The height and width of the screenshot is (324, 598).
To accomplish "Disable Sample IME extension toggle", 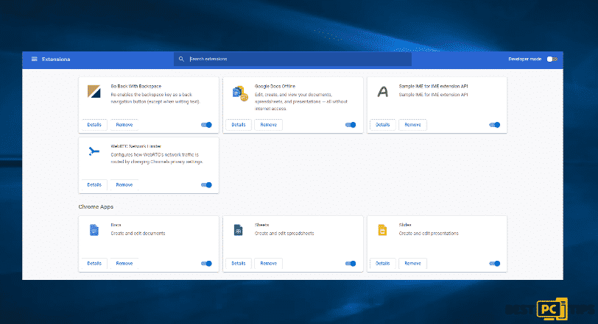I will (x=495, y=125).
